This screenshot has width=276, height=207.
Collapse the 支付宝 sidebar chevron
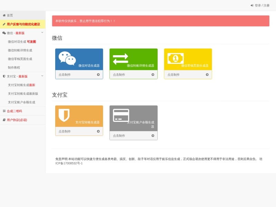pos(42,76)
